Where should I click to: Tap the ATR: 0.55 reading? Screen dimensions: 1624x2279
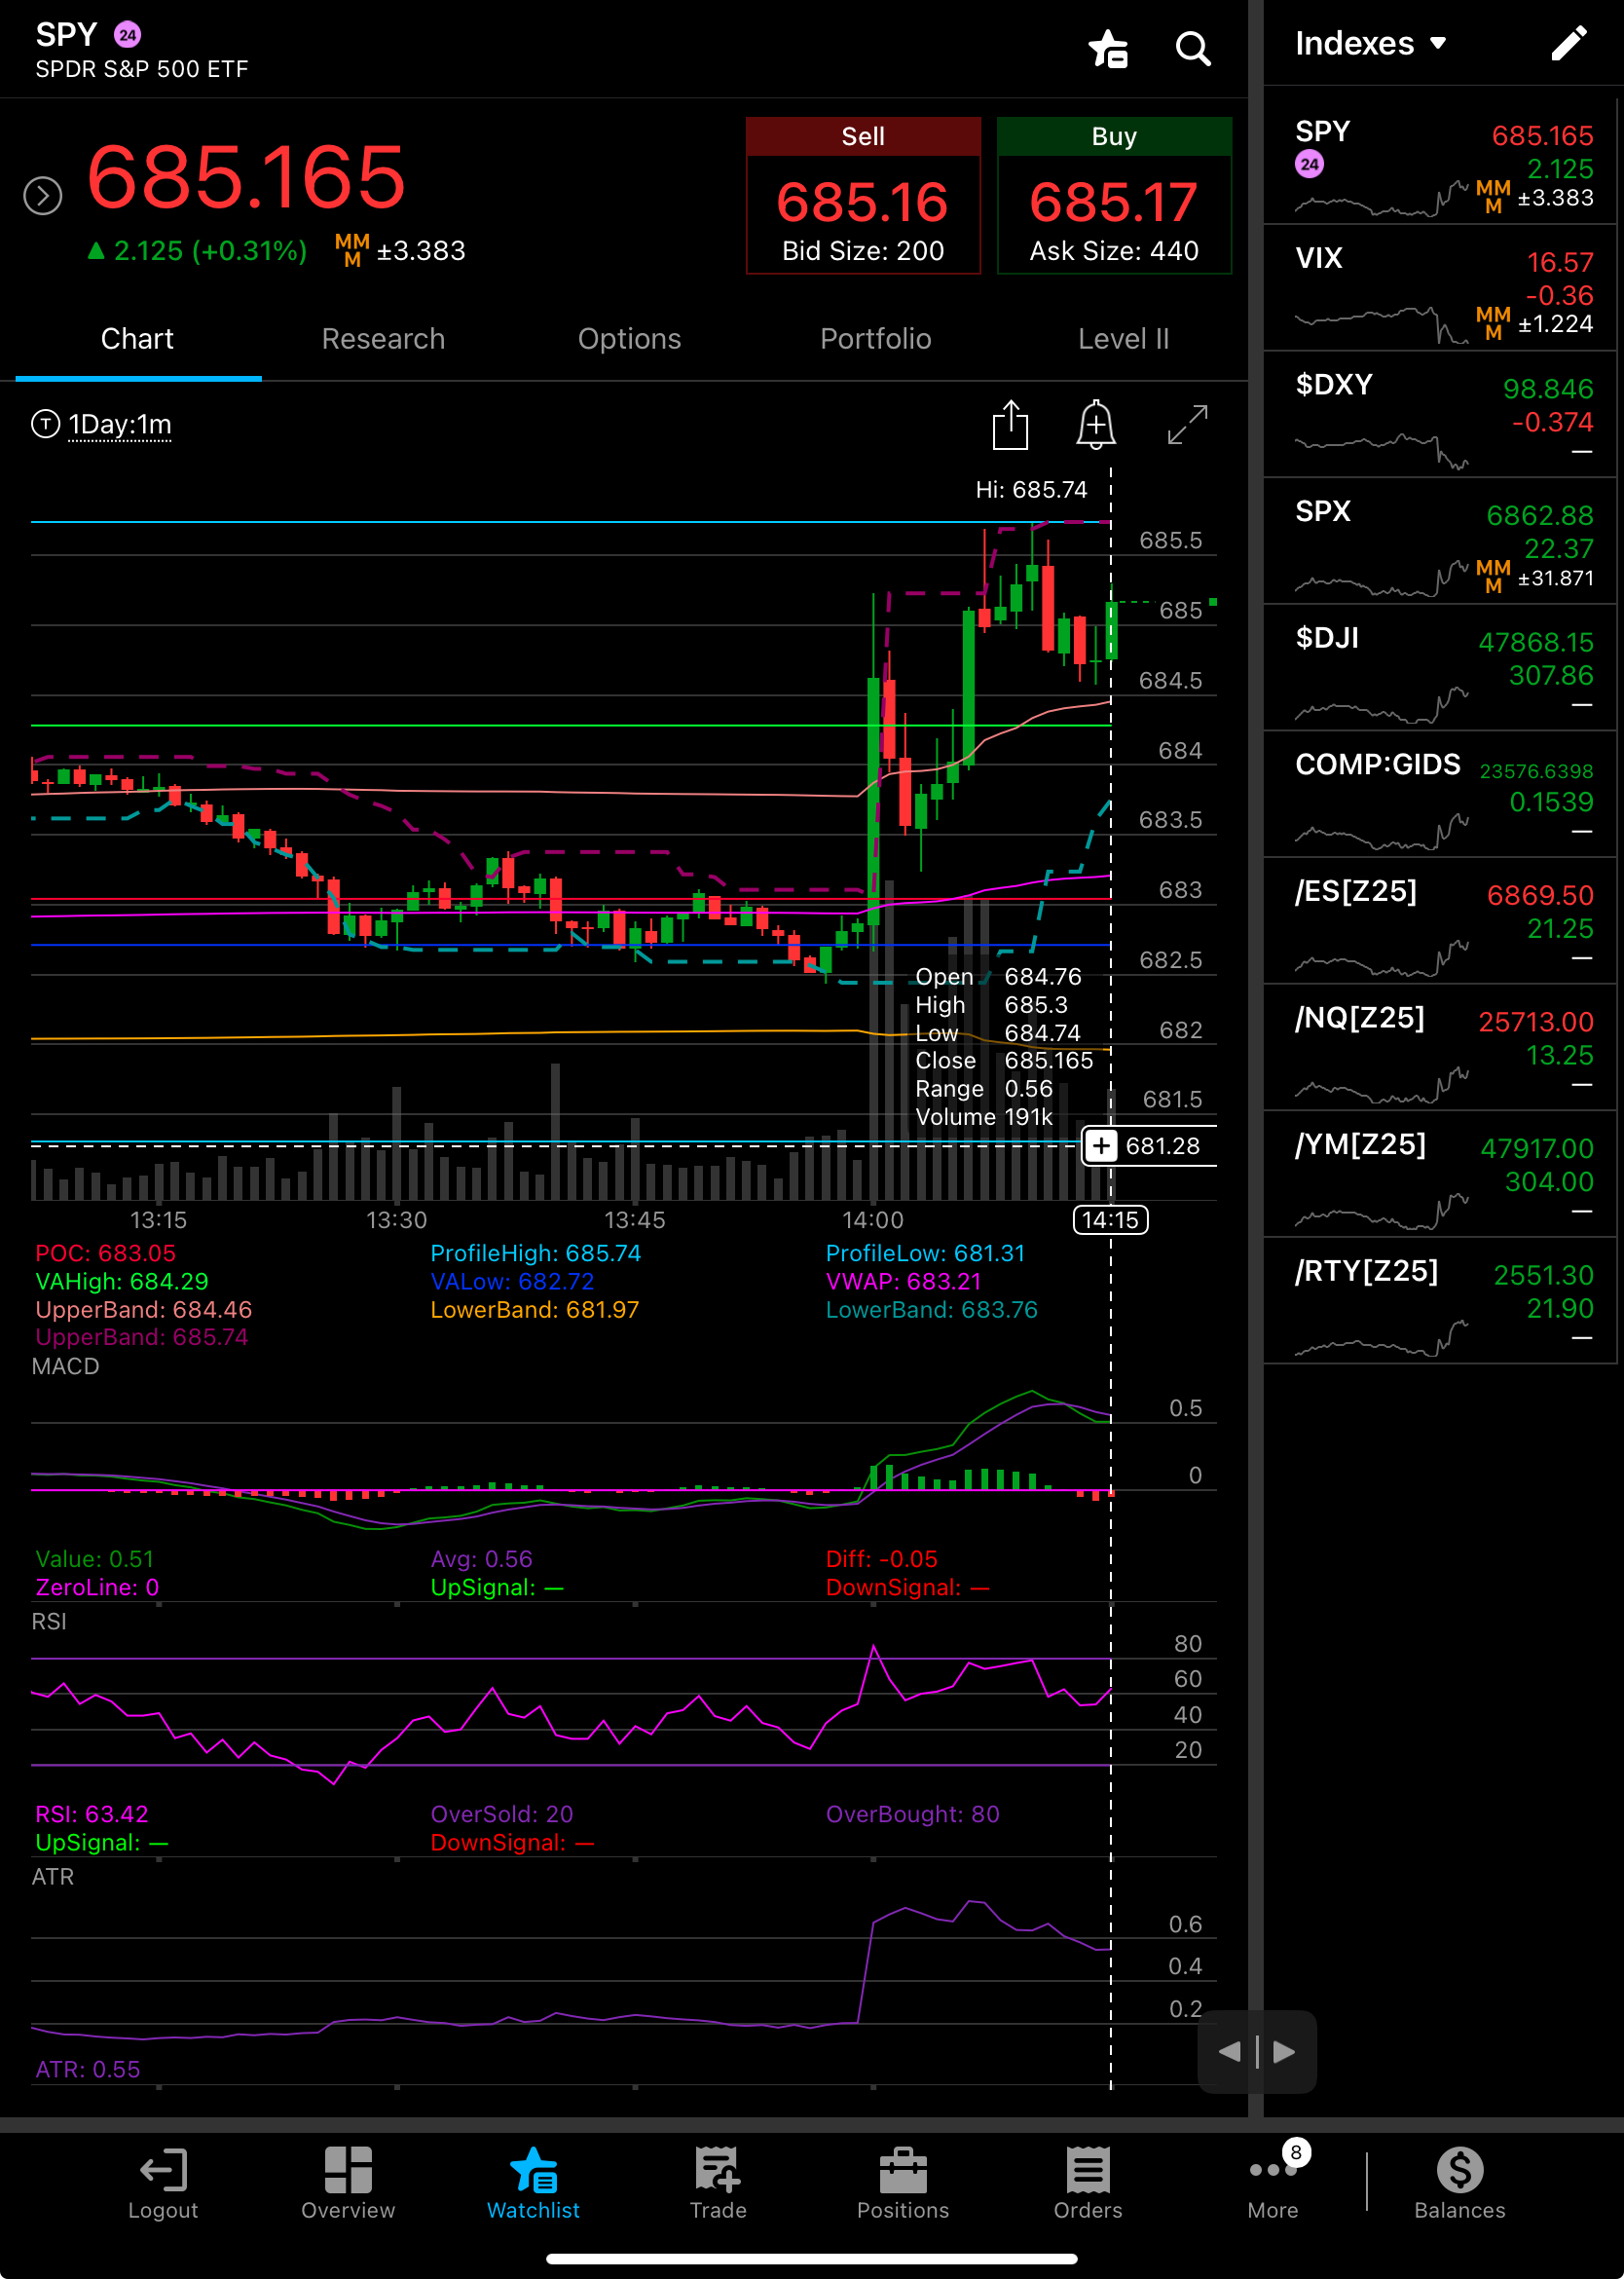pyautogui.click(x=88, y=2069)
